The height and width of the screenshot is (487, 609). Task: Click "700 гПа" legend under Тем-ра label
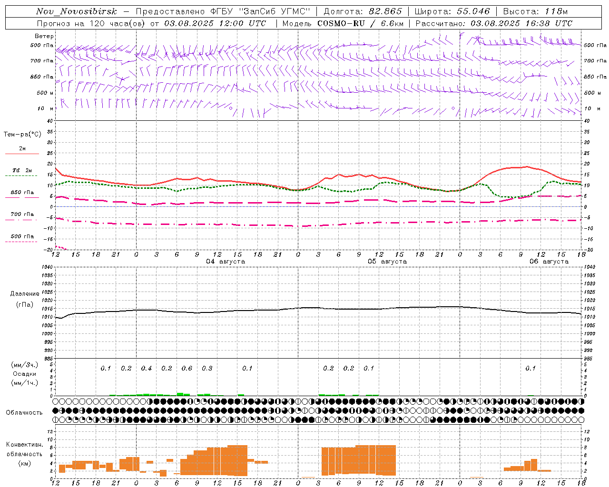point(22,214)
